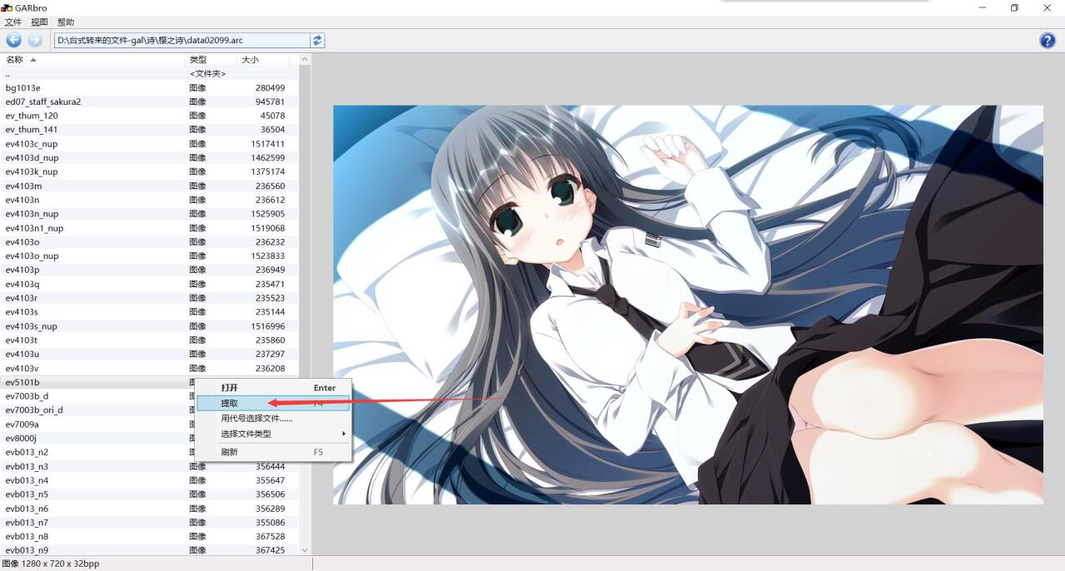1065x571 pixels.
Task: Select file evb013_n7
Action: pyautogui.click(x=149, y=522)
